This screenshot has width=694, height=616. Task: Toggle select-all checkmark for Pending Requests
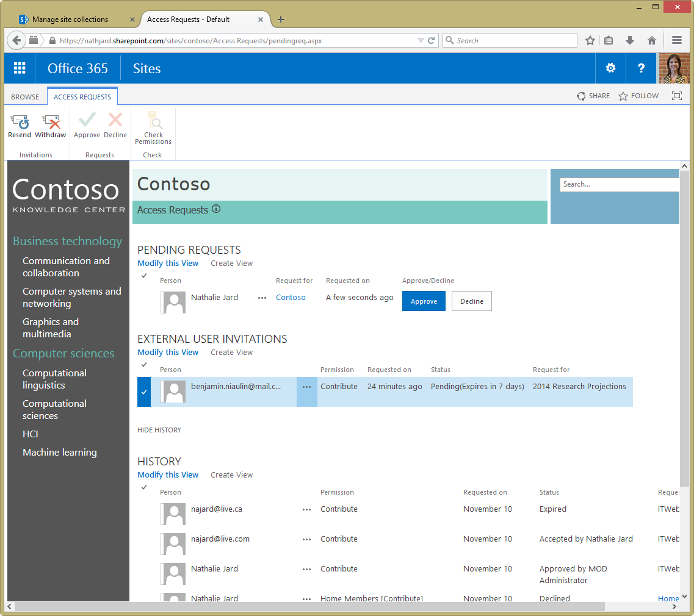(x=144, y=276)
